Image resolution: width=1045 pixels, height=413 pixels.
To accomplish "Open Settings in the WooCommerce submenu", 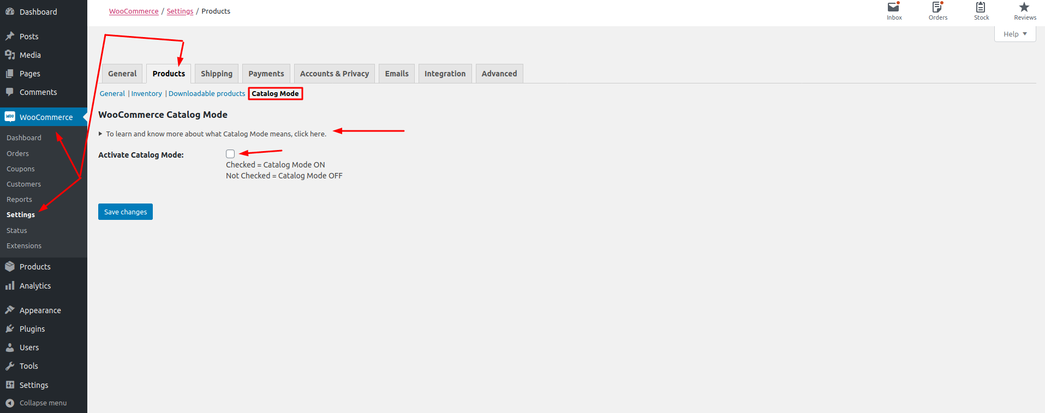I will pos(21,214).
